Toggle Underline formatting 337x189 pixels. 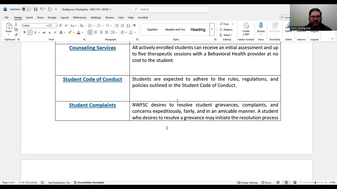[x=35, y=32]
